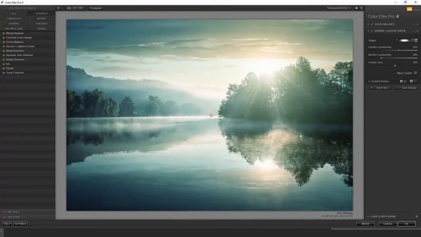Hide the left filter list panel icon
421x237 pixels.
click(59, 8)
